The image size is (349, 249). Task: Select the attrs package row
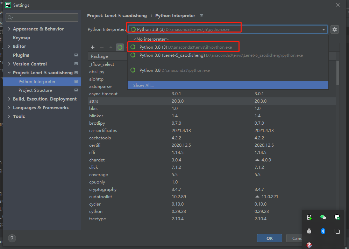212,101
